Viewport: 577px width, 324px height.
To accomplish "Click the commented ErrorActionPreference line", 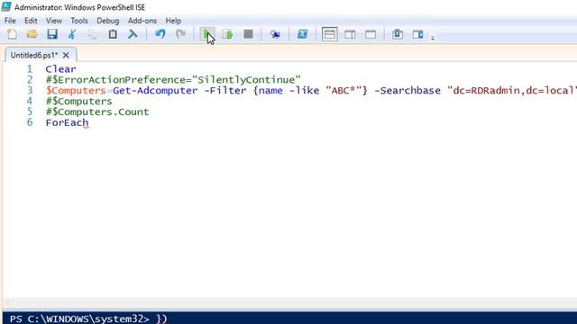I will coord(173,80).
